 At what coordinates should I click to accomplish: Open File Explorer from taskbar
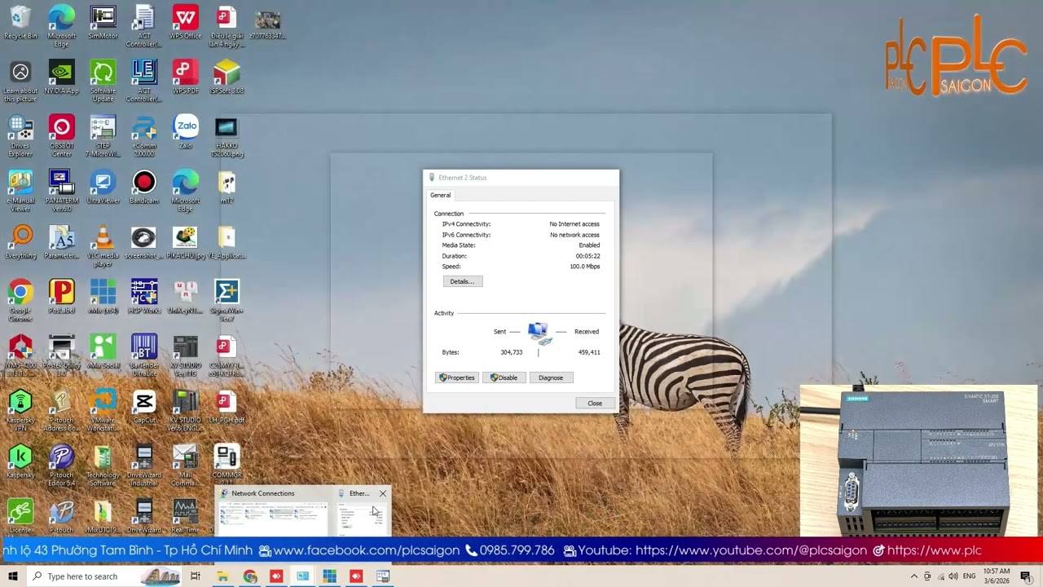pos(222,576)
